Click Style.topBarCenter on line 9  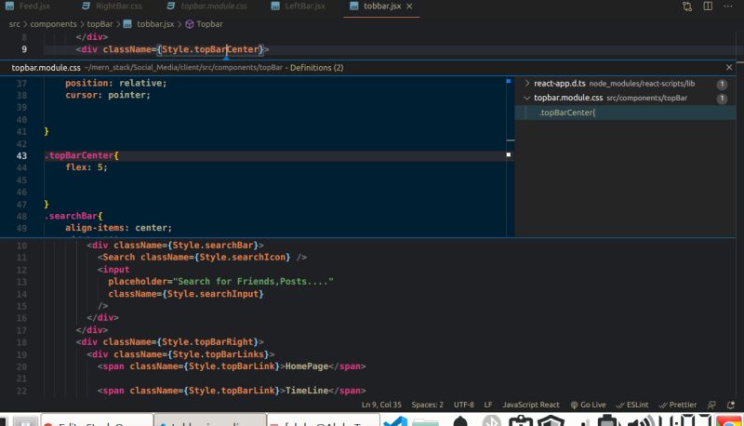pyautogui.click(x=210, y=49)
